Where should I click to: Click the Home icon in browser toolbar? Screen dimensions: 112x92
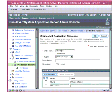pyautogui.click(x=11, y=10)
